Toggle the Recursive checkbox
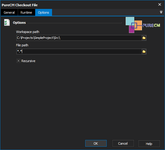The height and width of the screenshot is (150, 165). pyautogui.click(x=18, y=61)
